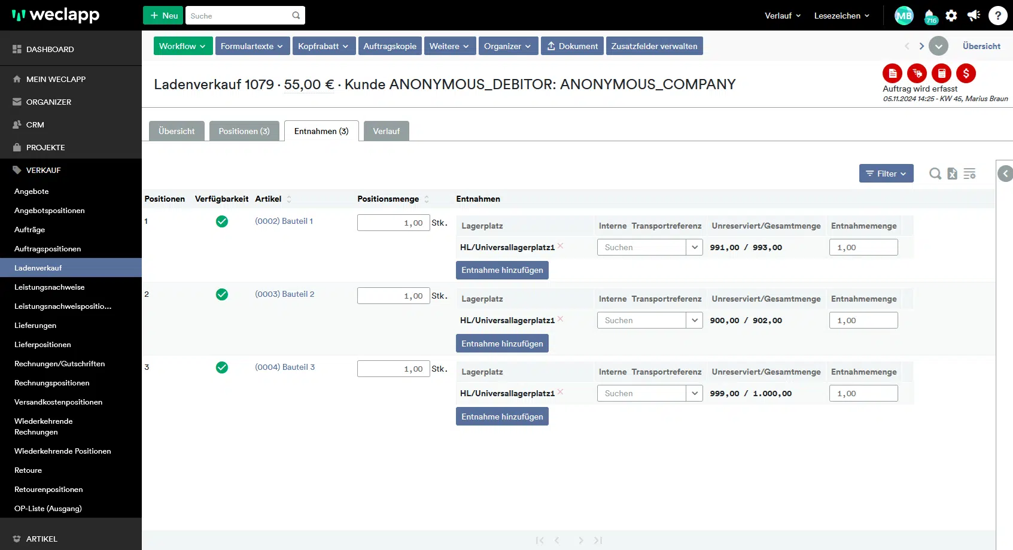Open the notifications bell showing 716
Image resolution: width=1013 pixels, height=550 pixels.
point(930,16)
